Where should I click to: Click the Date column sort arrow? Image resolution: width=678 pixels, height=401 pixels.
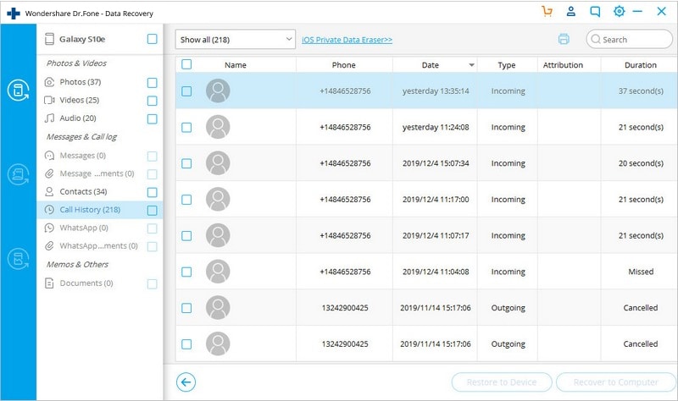[x=471, y=65]
